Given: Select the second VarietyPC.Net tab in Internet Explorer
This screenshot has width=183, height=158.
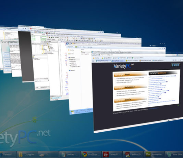Looking at the screenshot, I should [118, 61].
